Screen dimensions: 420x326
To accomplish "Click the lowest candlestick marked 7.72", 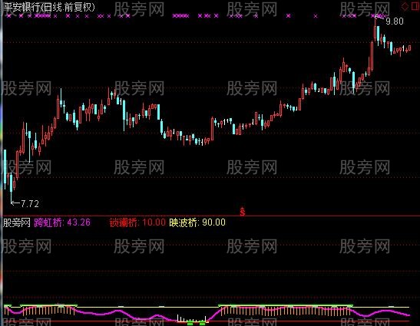I will (x=11, y=187).
